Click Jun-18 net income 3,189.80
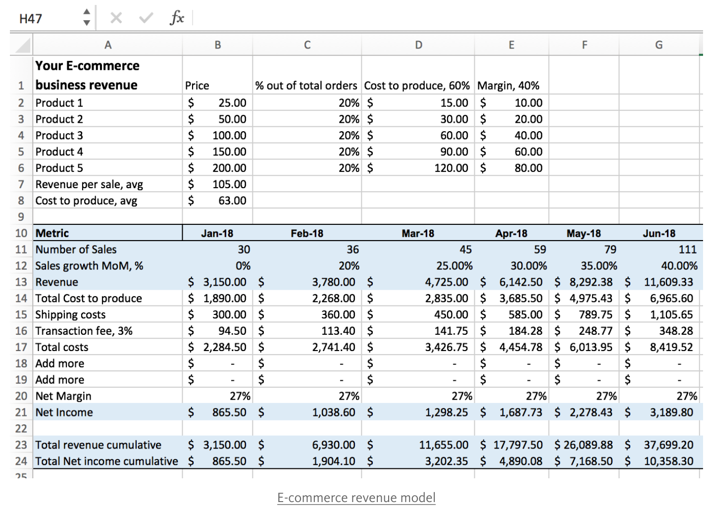 [659, 412]
